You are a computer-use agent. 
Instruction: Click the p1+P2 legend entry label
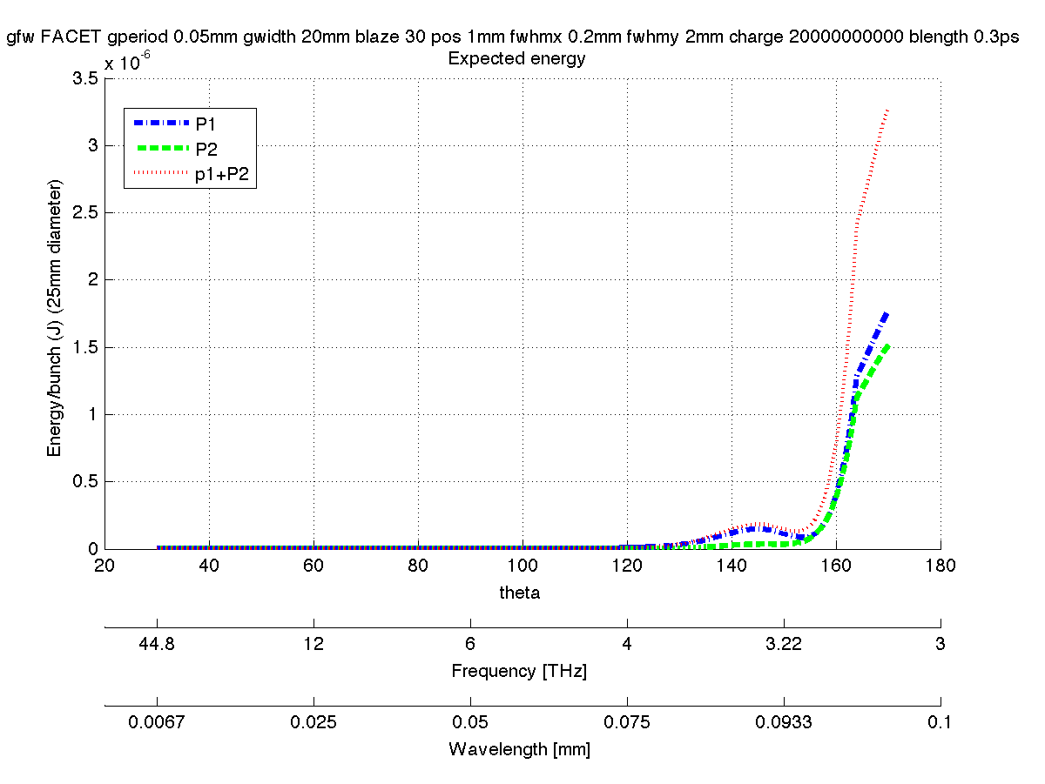coord(223,174)
